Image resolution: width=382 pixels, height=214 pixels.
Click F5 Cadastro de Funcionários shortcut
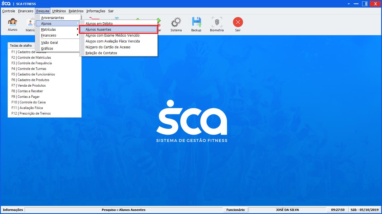coord(33,74)
